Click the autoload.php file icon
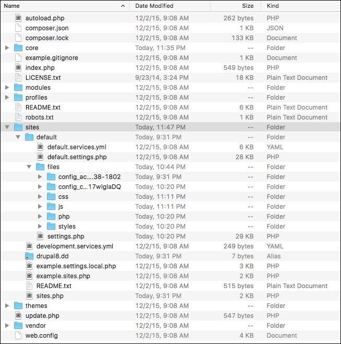 point(18,18)
